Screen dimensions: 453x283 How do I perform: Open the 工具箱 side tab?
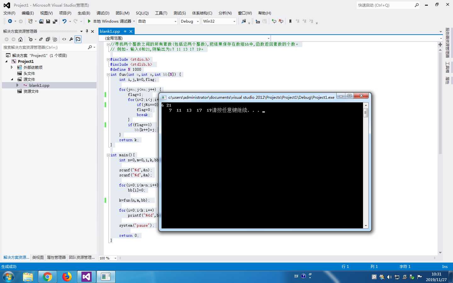(447, 67)
